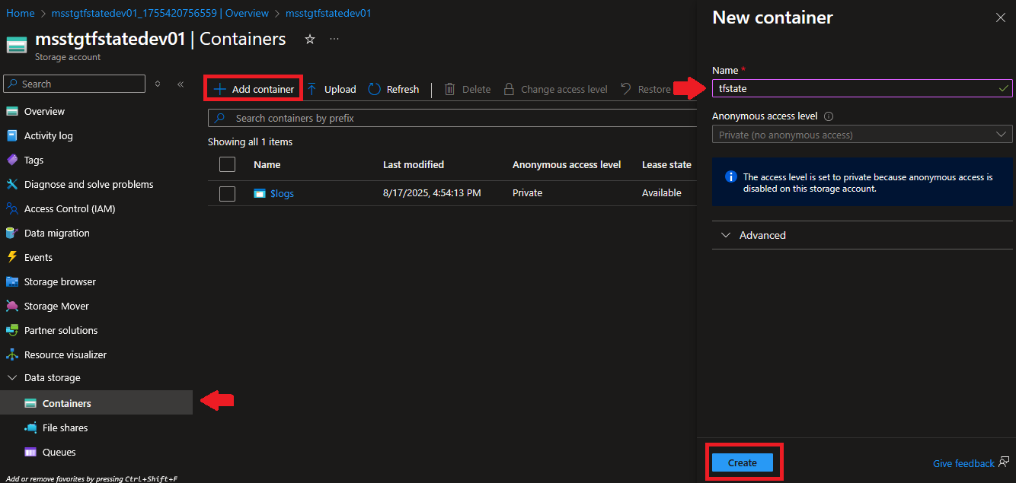Click the Upload toolbar button
The width and height of the screenshot is (1016, 483).
pos(331,89)
